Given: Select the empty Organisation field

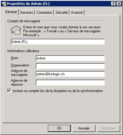Looking at the screenshot, I should [x=70, y=66].
